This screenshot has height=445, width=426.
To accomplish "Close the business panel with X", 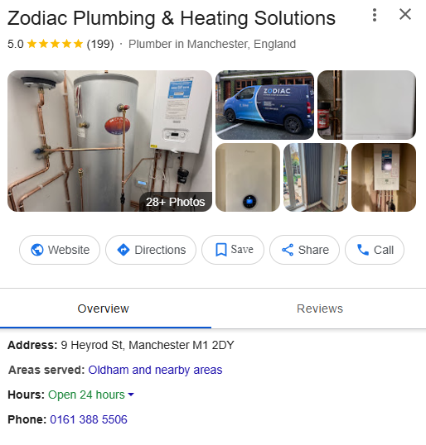I will [x=405, y=14].
